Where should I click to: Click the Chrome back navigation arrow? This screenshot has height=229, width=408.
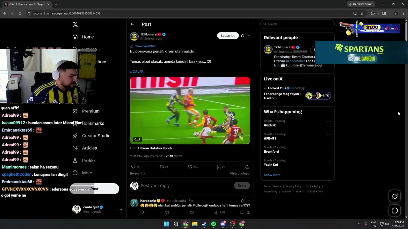point(4,13)
